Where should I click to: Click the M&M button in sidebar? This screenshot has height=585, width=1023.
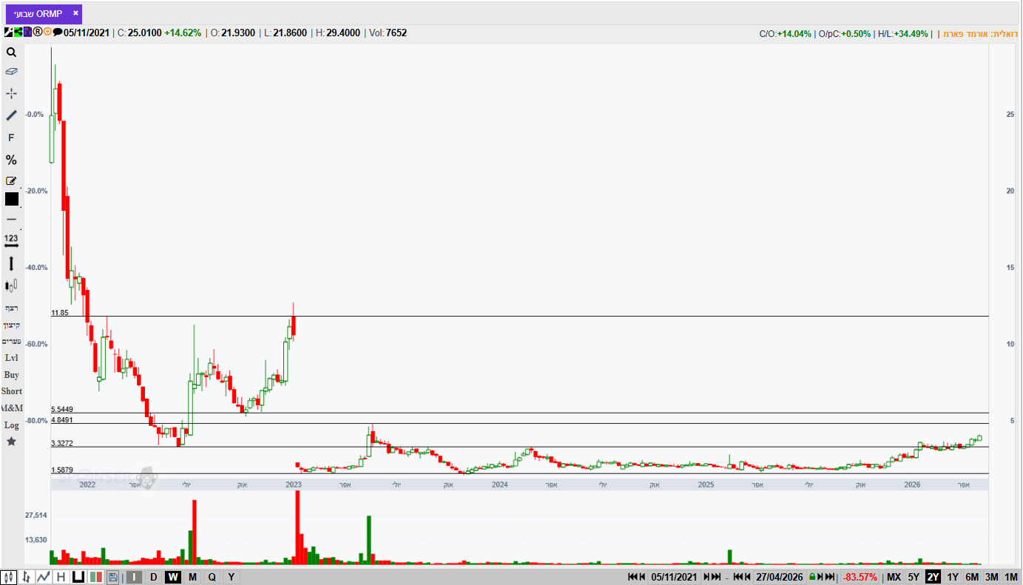11,408
